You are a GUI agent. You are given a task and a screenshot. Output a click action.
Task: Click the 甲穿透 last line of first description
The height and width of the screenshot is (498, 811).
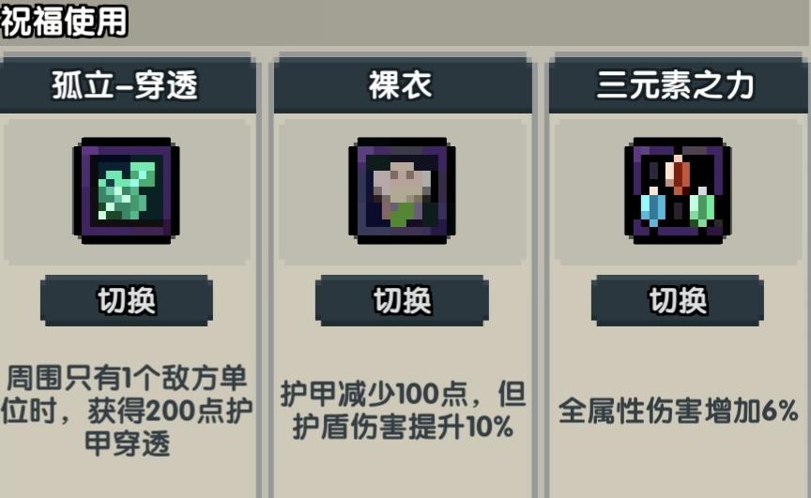coord(127,444)
